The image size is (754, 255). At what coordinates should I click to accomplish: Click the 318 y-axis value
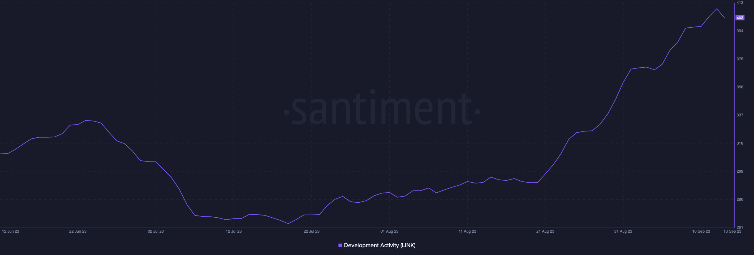[740, 143]
